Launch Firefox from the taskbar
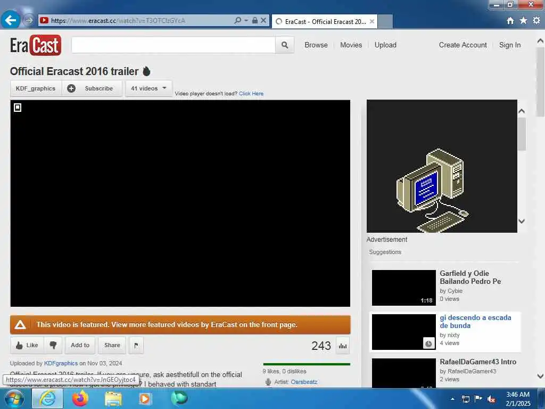Image resolution: width=545 pixels, height=409 pixels. [80, 398]
